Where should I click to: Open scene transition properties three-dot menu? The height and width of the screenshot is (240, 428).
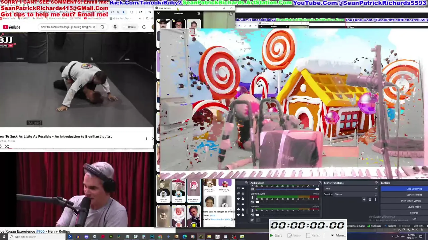[x=376, y=199]
